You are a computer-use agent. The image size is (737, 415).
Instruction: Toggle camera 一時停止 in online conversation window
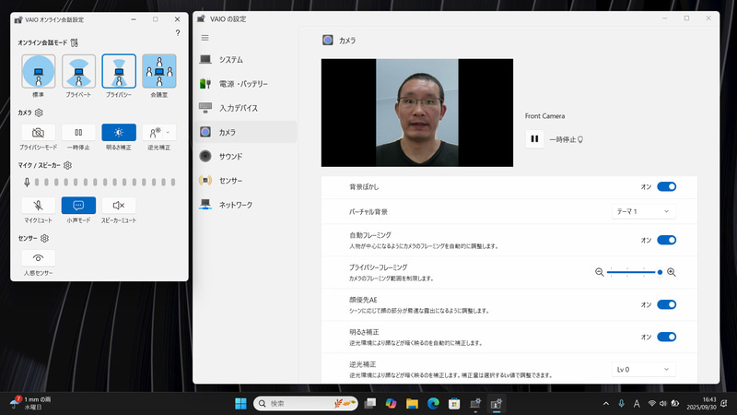coord(78,133)
